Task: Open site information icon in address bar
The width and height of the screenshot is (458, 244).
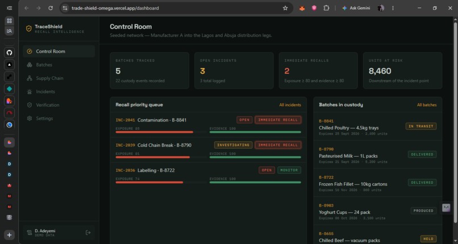Action: click(65, 8)
